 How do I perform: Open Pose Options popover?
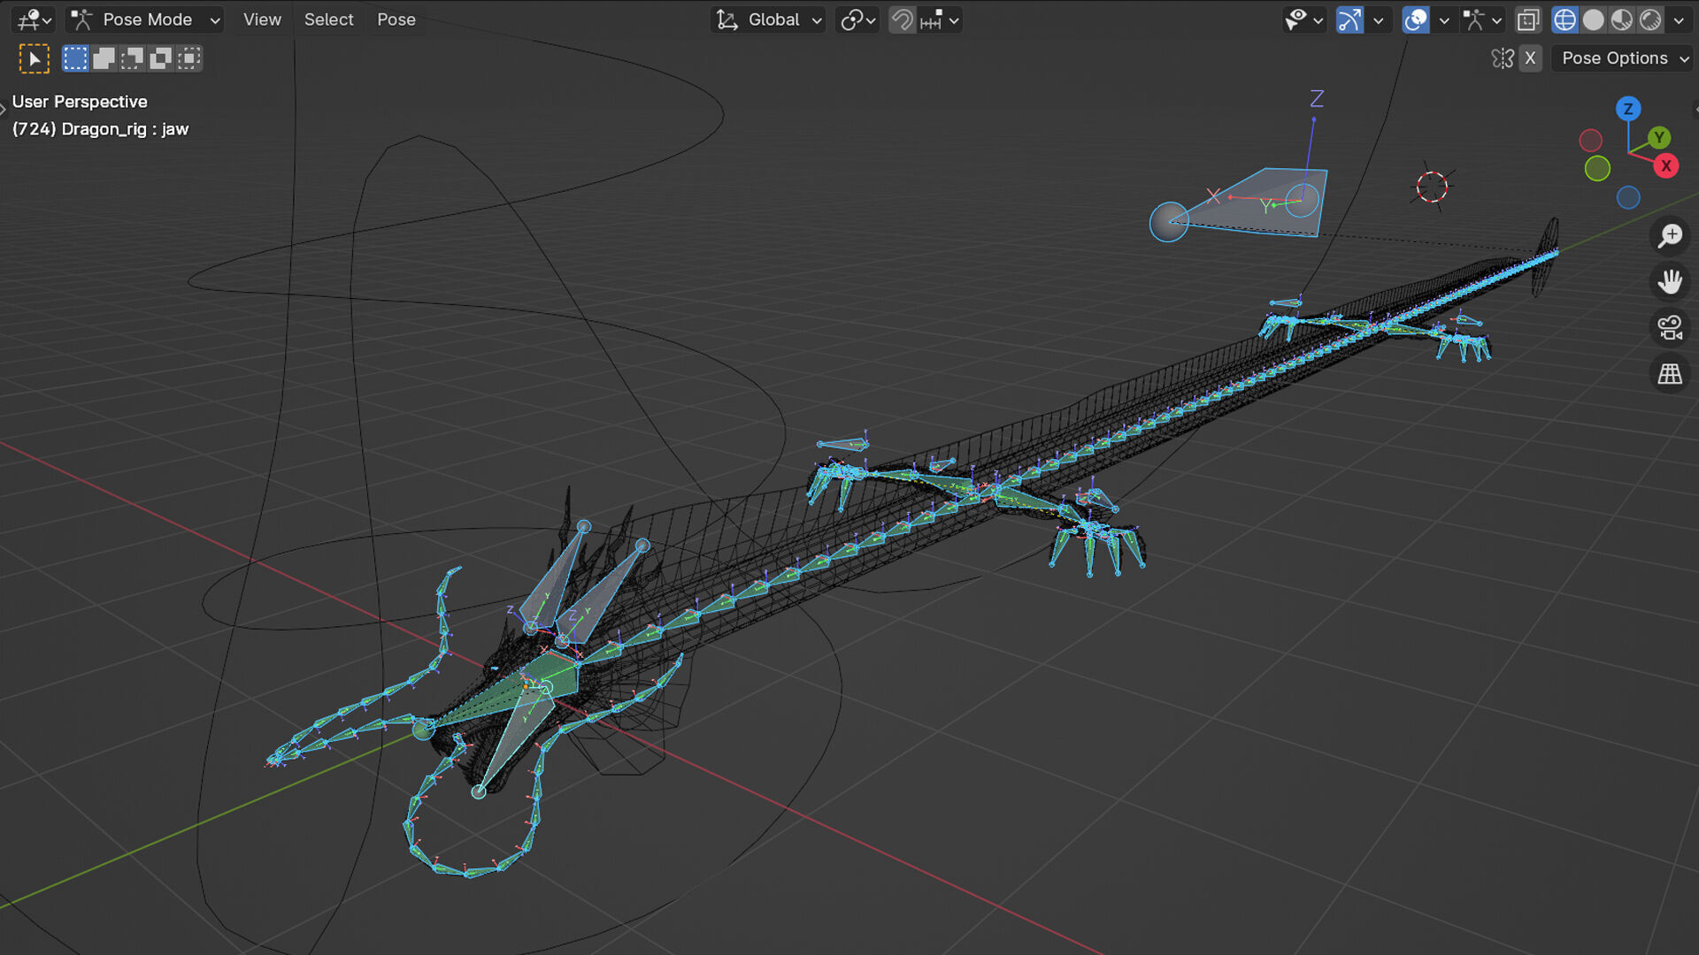pyautogui.click(x=1624, y=58)
